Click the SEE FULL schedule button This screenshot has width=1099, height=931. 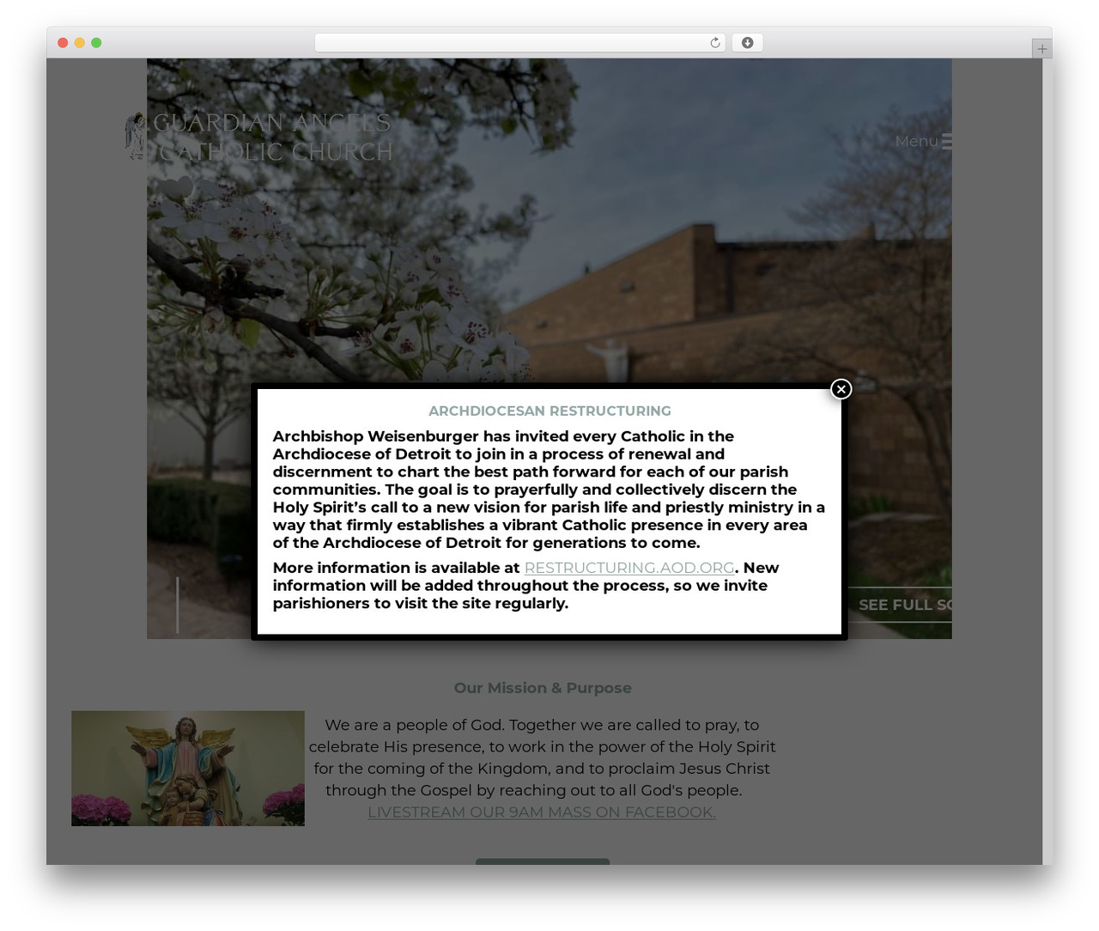tap(900, 605)
